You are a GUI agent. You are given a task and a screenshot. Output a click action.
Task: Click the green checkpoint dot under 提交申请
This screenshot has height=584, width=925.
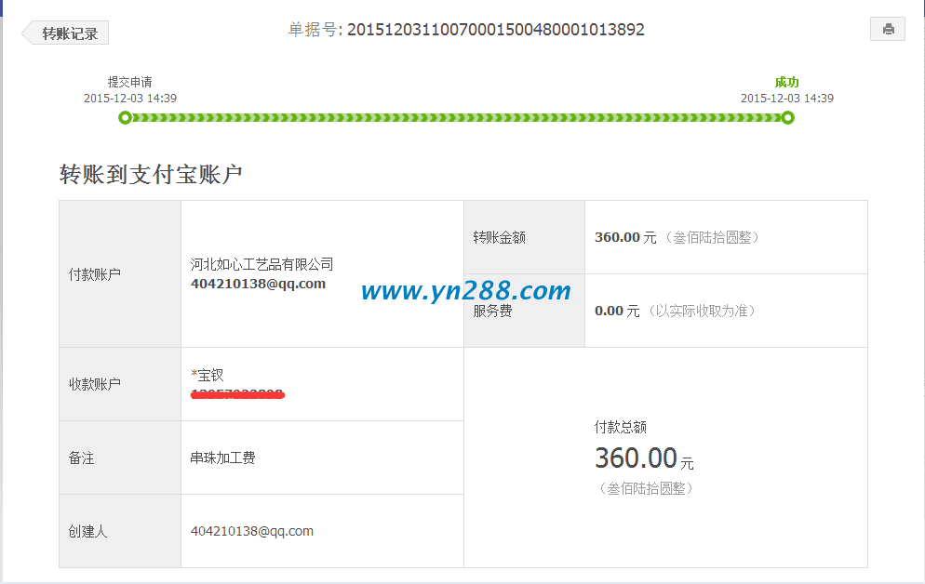pos(125,117)
